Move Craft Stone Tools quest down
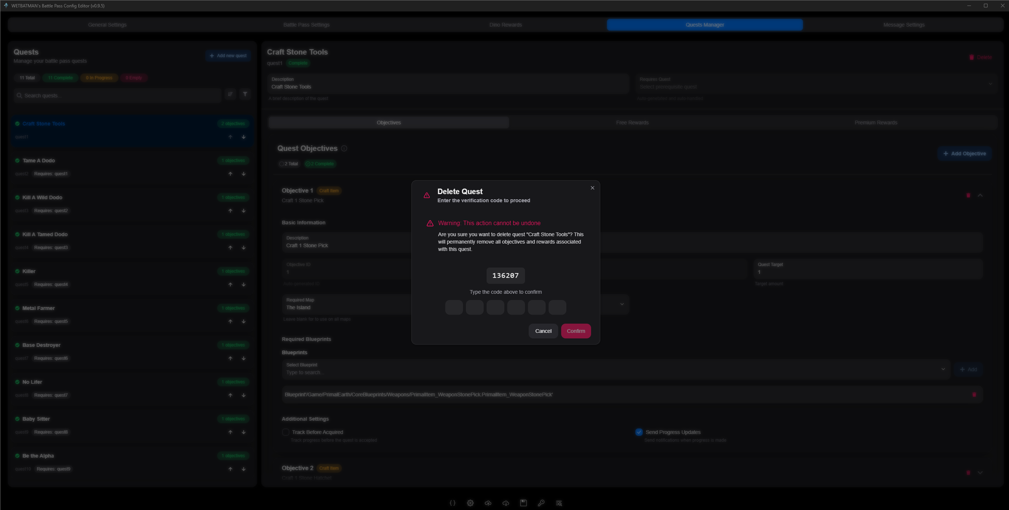Image resolution: width=1009 pixels, height=510 pixels. (244, 137)
